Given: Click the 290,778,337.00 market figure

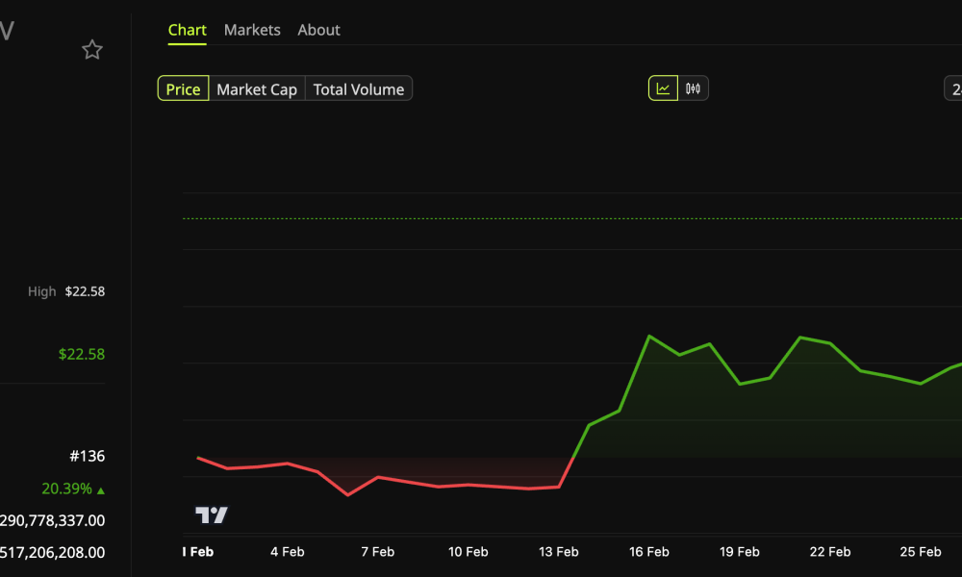Looking at the screenshot, I should (53, 520).
